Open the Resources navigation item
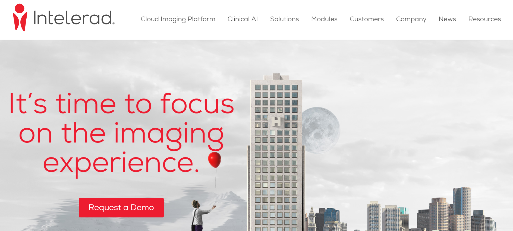The width and height of the screenshot is (513, 231). [x=484, y=19]
